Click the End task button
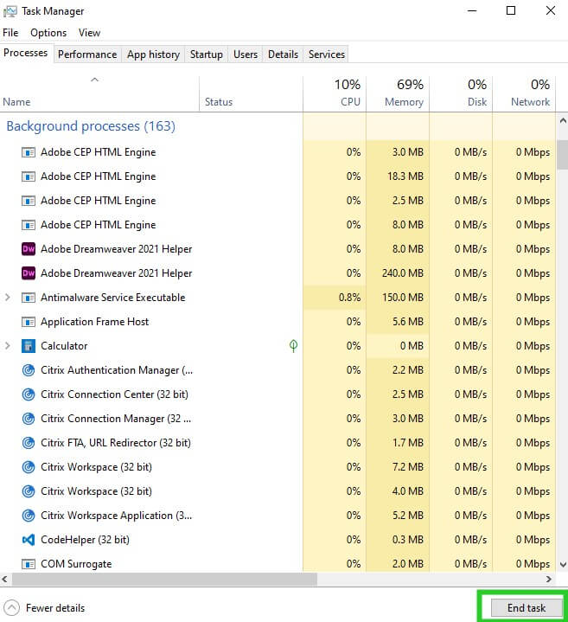The height and width of the screenshot is (622, 568). [x=526, y=607]
